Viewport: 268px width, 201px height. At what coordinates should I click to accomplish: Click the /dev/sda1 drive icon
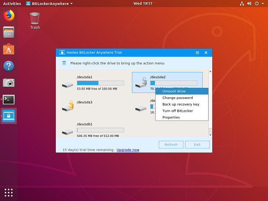click(x=67, y=85)
